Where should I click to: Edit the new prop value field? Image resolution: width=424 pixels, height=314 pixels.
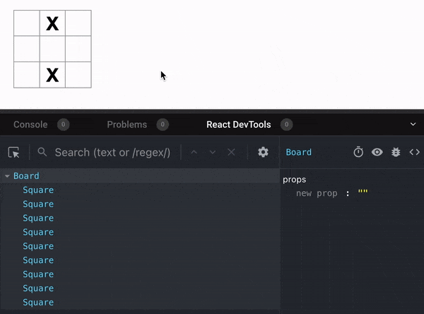[363, 193]
